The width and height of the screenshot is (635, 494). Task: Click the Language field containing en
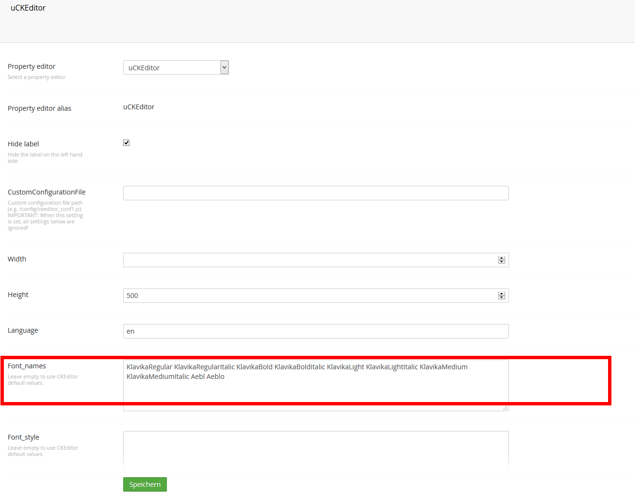[x=316, y=331]
